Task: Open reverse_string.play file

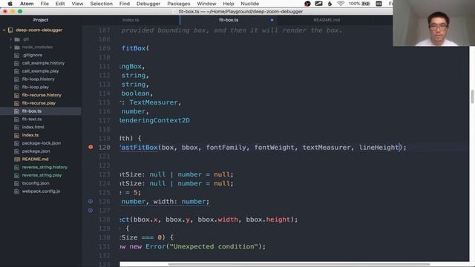Action: [x=42, y=175]
